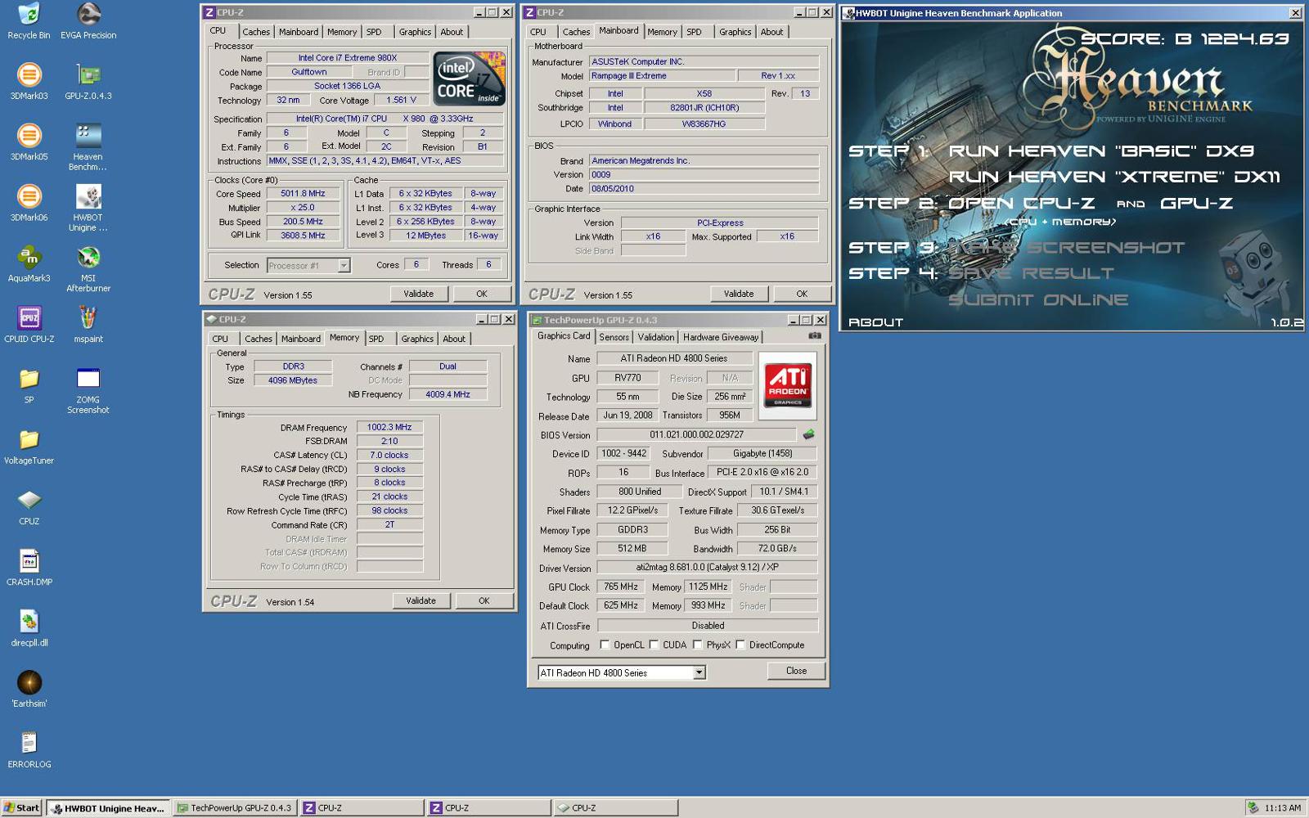The width and height of the screenshot is (1309, 818).
Task: Click Validate in the CPU-Z Memory window
Action: pos(421,600)
